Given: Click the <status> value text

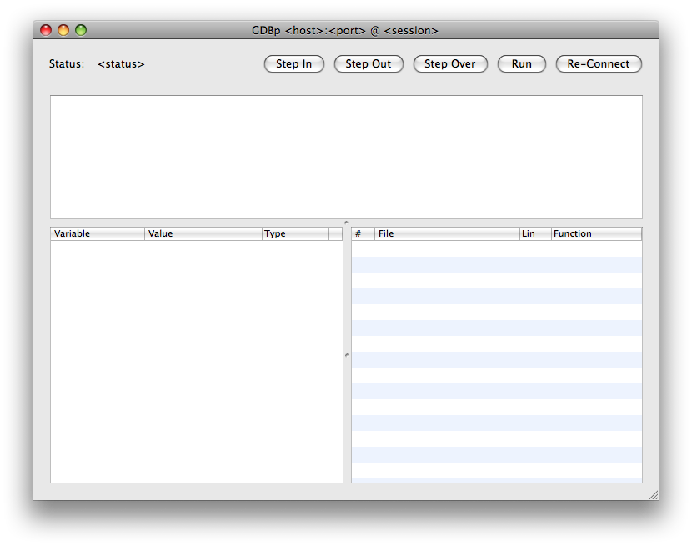Looking at the screenshot, I should pos(122,64).
